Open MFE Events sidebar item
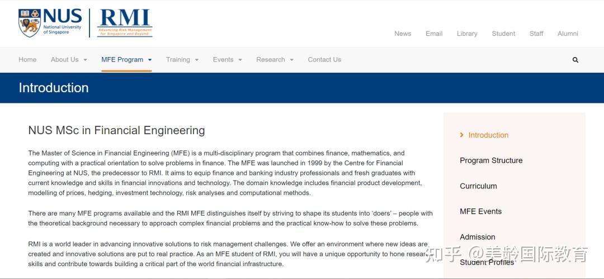The image size is (604, 279). click(x=480, y=211)
